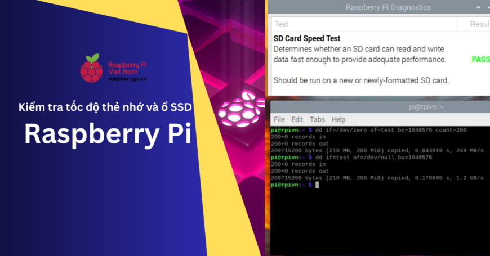
Task: Sort by the Result column header
Action: tap(479, 24)
